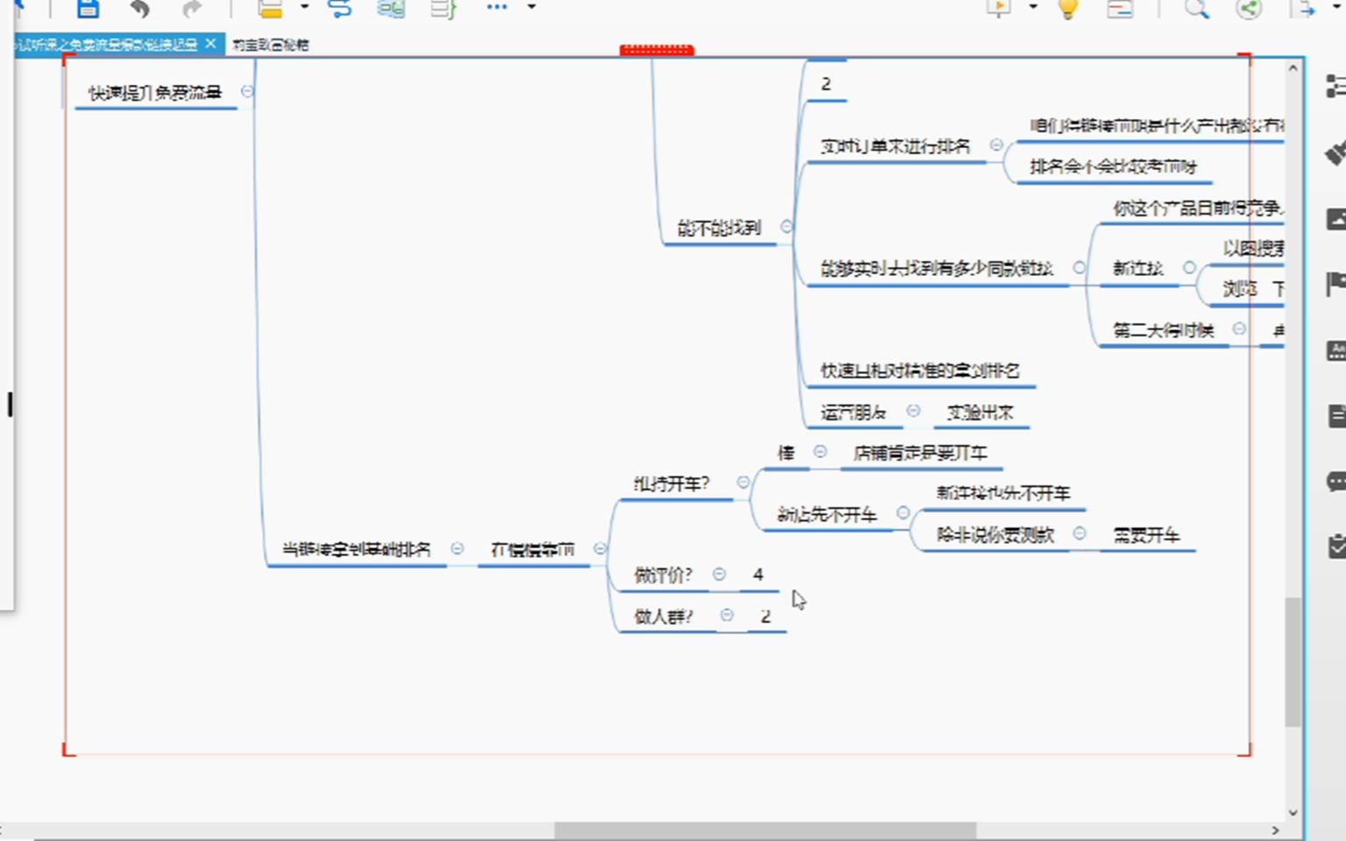Open the presentation mode dropdown arrow
This screenshot has width=1346, height=841.
1033,7
